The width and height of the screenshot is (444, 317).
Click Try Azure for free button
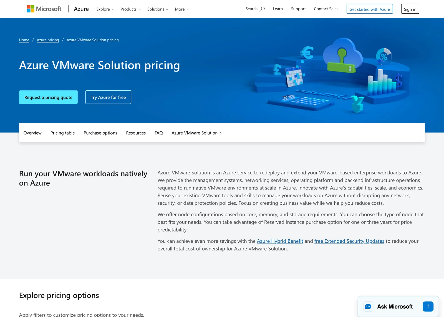click(x=108, y=97)
